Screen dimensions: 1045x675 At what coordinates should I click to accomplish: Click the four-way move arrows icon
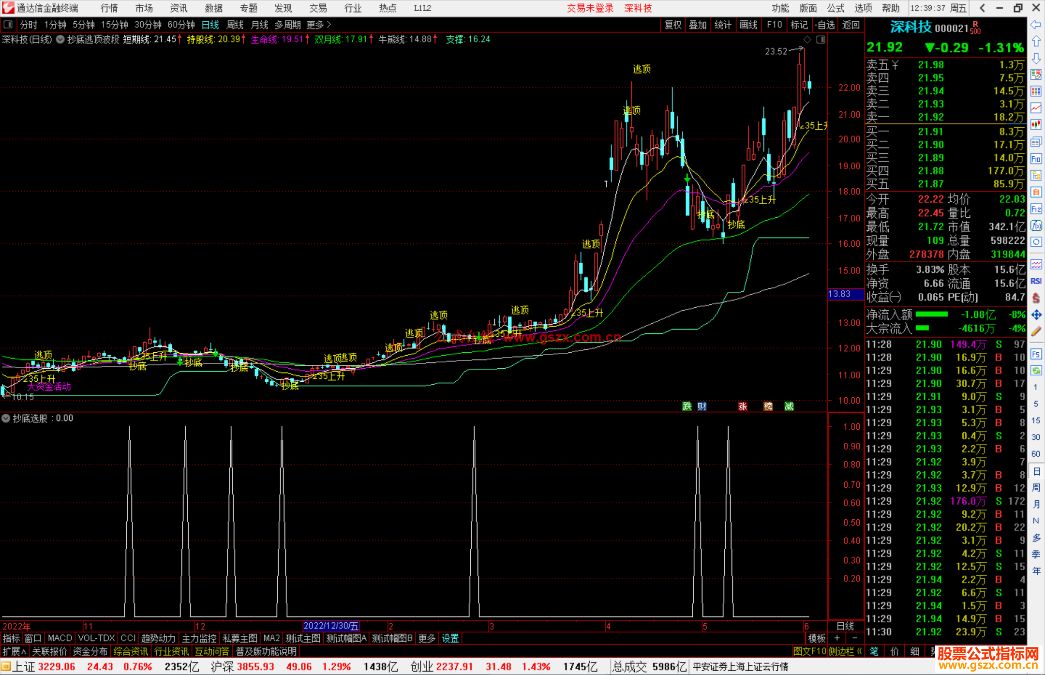pyautogui.click(x=1036, y=315)
